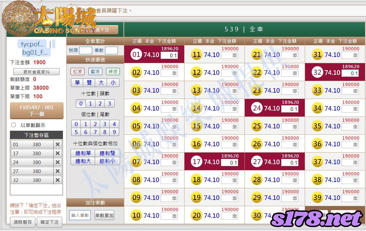
Task: Deselect highlighted number ball 24
Action: click(x=257, y=108)
